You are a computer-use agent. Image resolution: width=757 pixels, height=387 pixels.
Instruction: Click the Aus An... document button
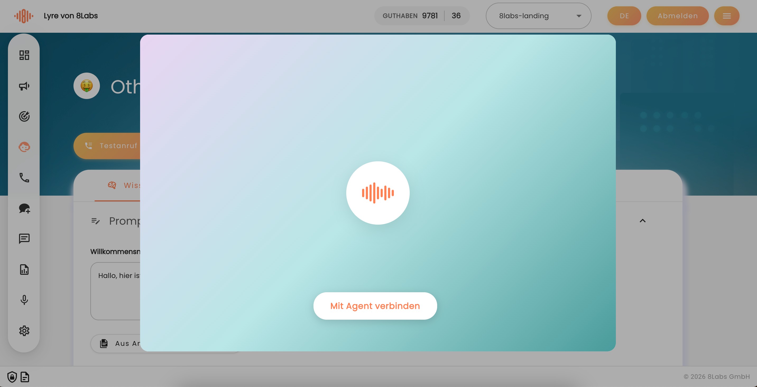click(116, 343)
